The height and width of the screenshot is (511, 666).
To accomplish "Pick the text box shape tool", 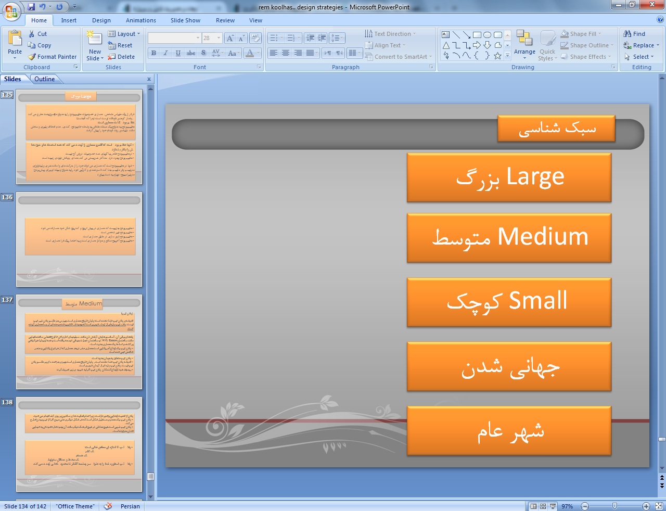I will [x=445, y=35].
